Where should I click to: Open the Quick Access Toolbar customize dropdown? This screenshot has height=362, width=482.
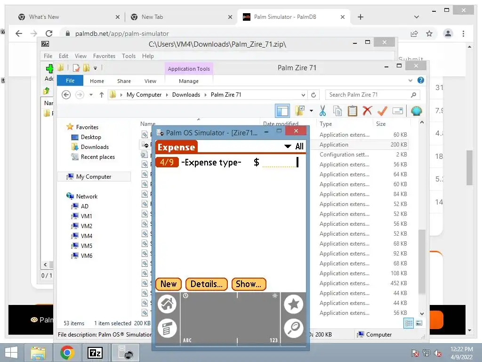click(x=95, y=68)
